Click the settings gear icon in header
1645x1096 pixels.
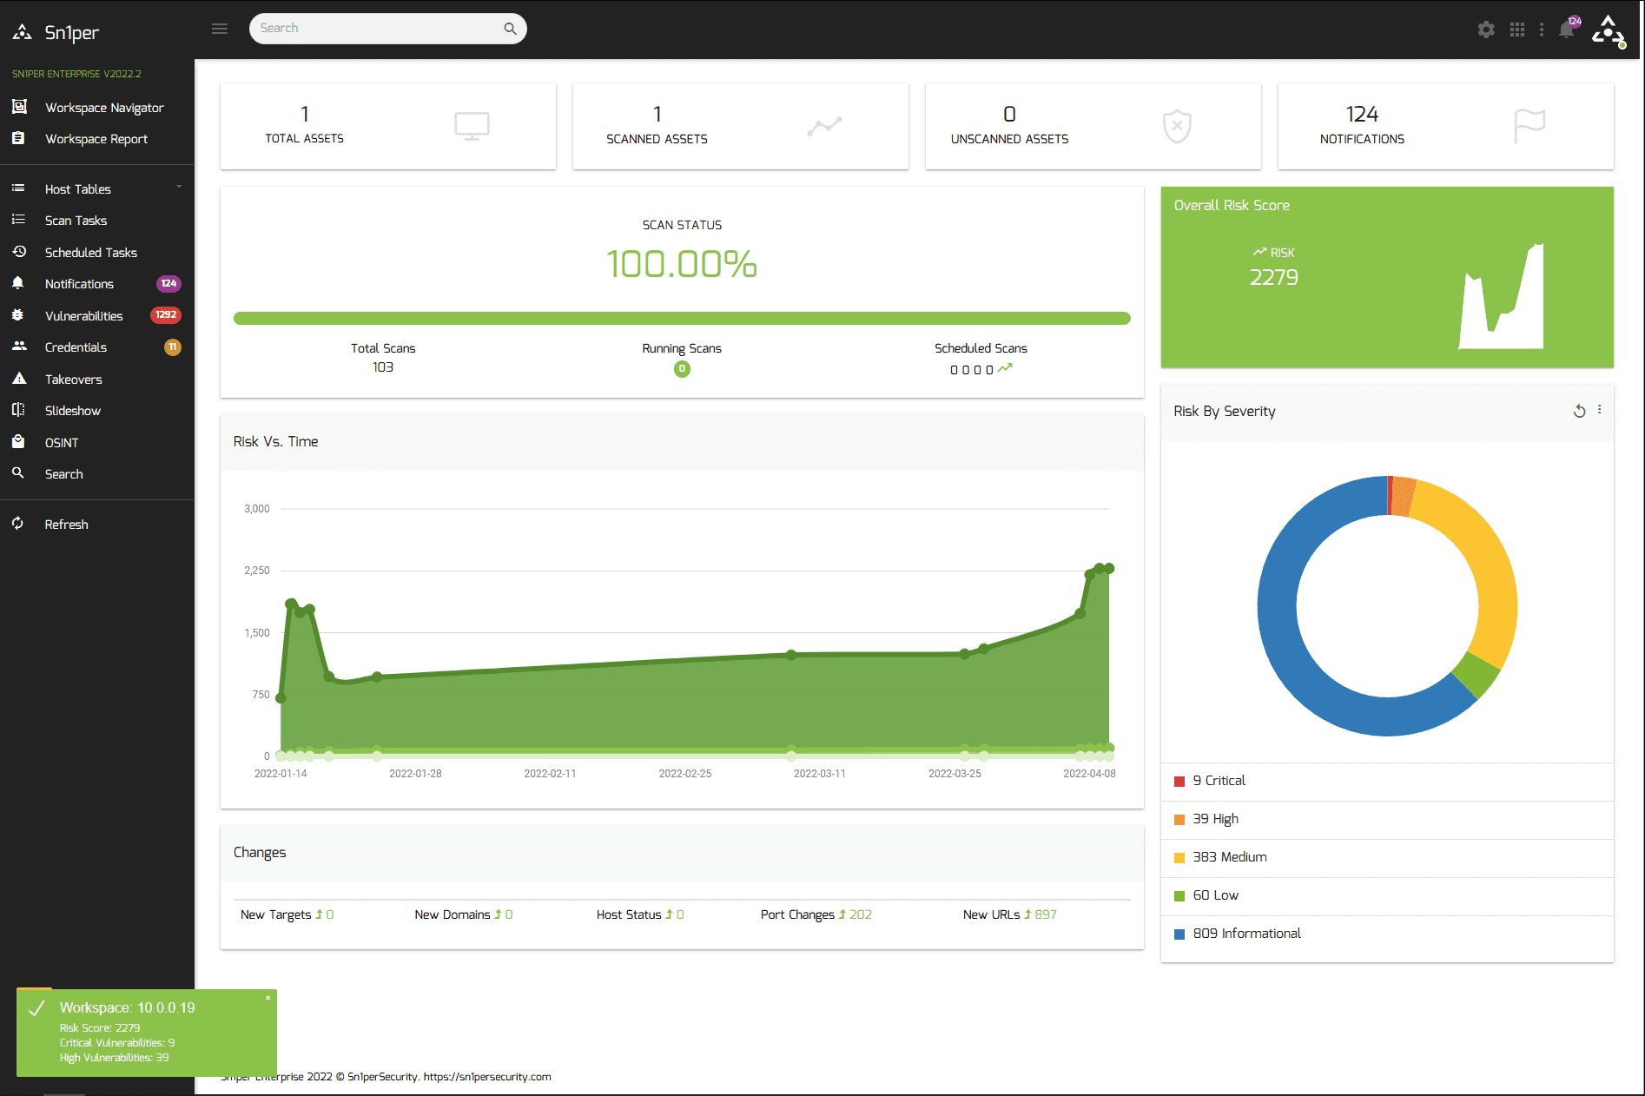(x=1486, y=30)
